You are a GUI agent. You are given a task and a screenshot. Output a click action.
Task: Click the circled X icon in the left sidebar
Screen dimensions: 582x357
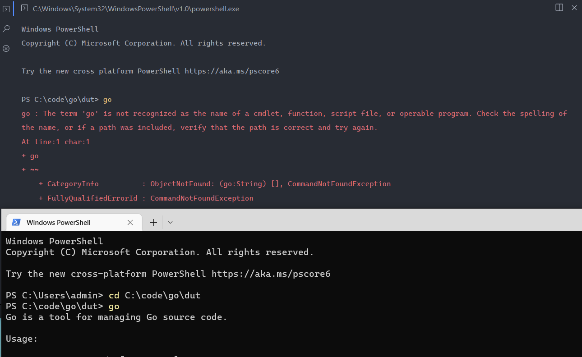[6, 48]
